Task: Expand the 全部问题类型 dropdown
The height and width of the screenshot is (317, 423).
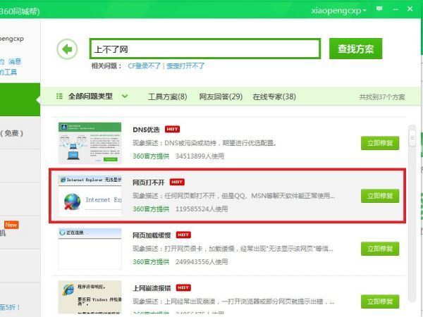Action: (x=125, y=97)
